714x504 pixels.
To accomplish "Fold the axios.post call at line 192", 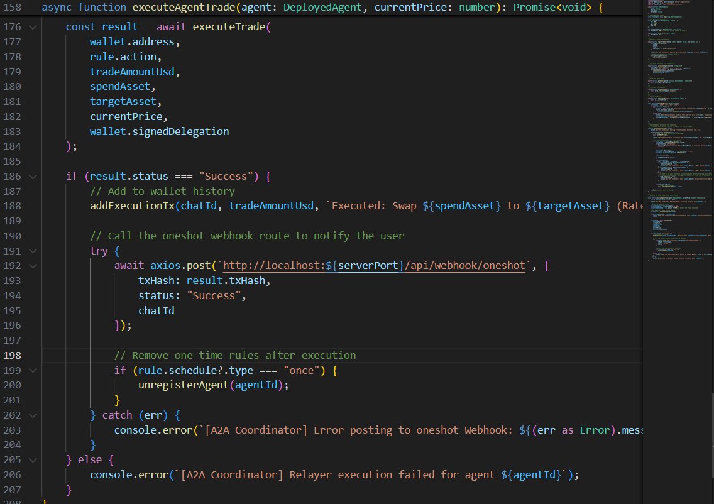I will pyautogui.click(x=33, y=266).
